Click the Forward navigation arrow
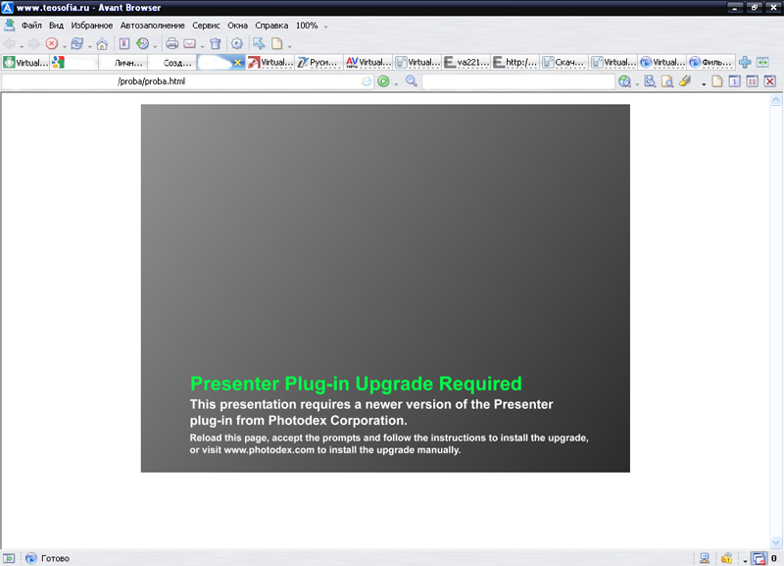This screenshot has height=566, width=784. pos(33,44)
